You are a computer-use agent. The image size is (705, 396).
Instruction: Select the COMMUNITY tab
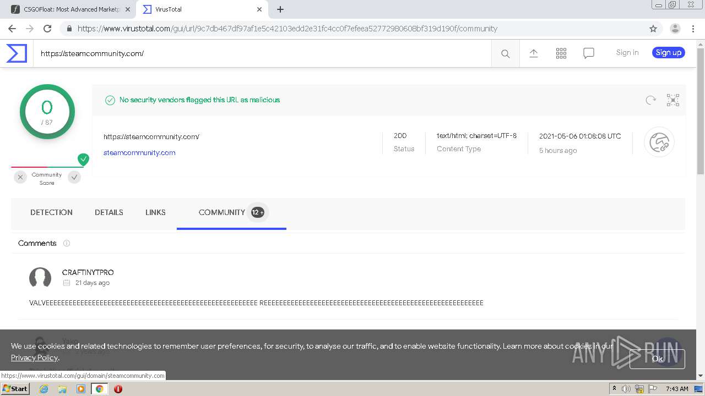(231, 212)
